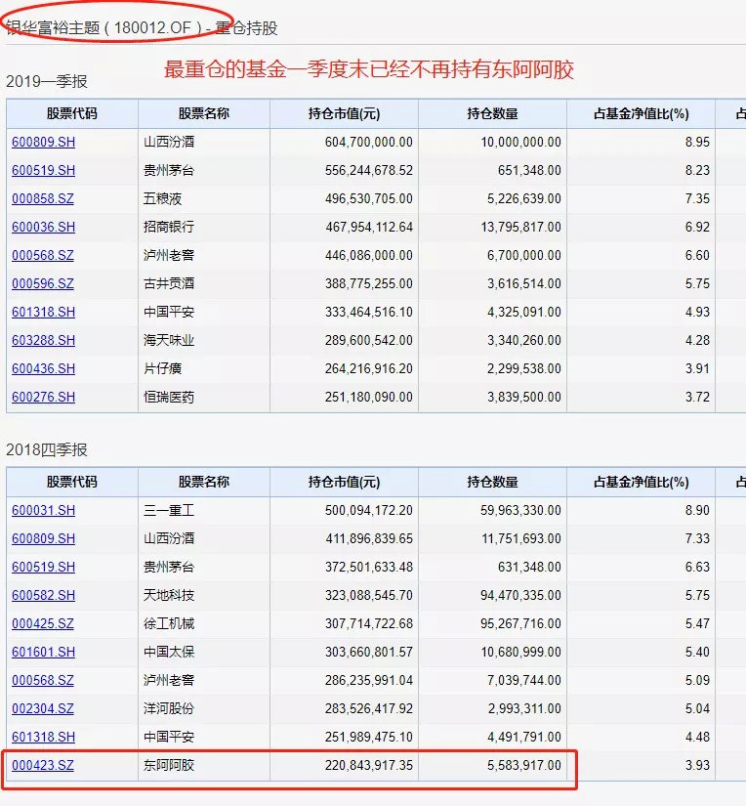Click 股票名称 header in 2018四季报 table

[203, 482]
